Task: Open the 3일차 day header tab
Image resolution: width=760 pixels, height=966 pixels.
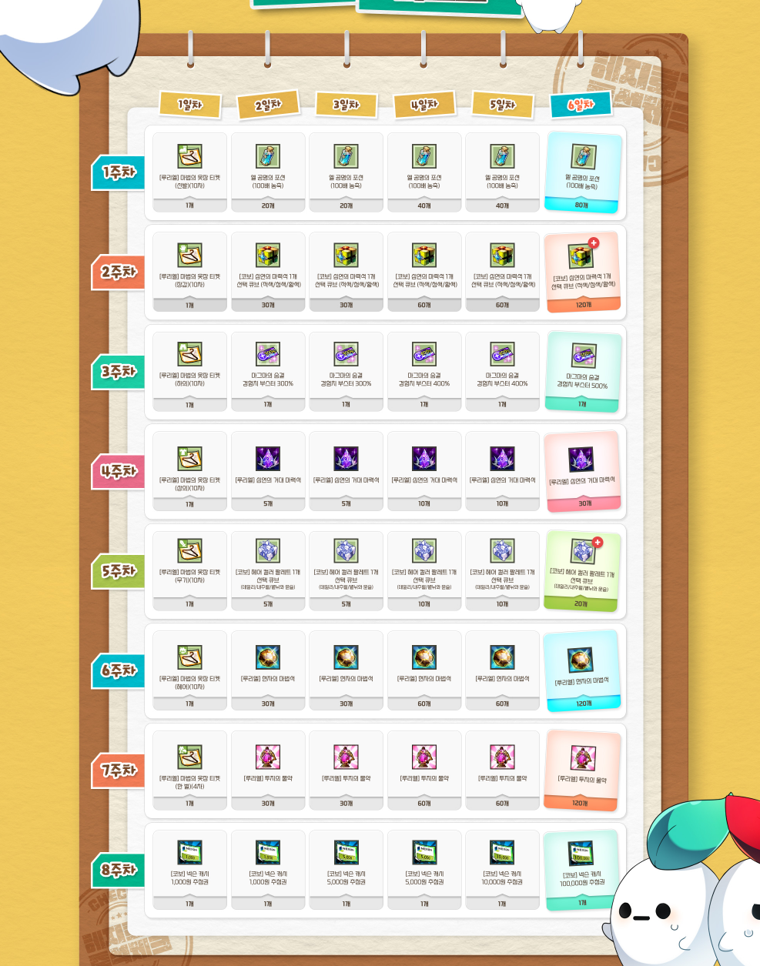Action: tap(347, 105)
